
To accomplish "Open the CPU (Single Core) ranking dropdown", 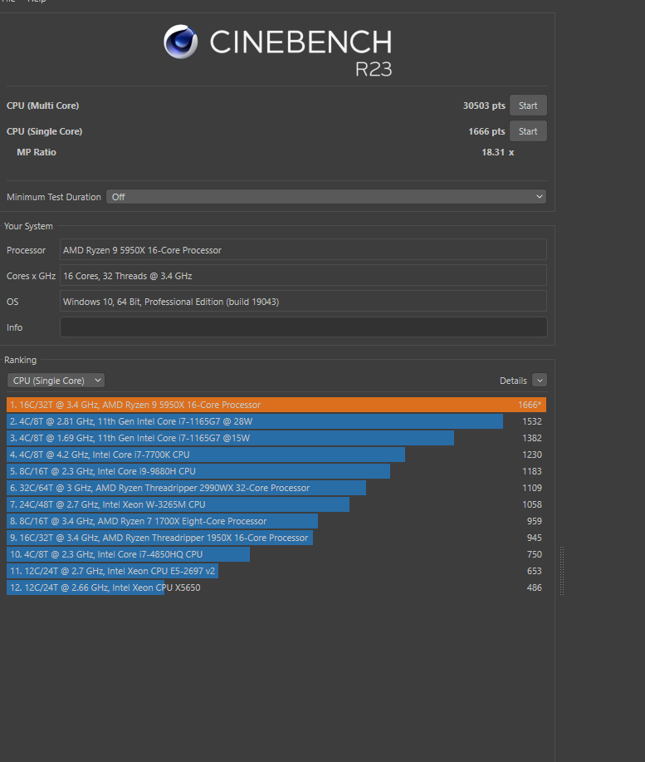I will click(x=56, y=381).
